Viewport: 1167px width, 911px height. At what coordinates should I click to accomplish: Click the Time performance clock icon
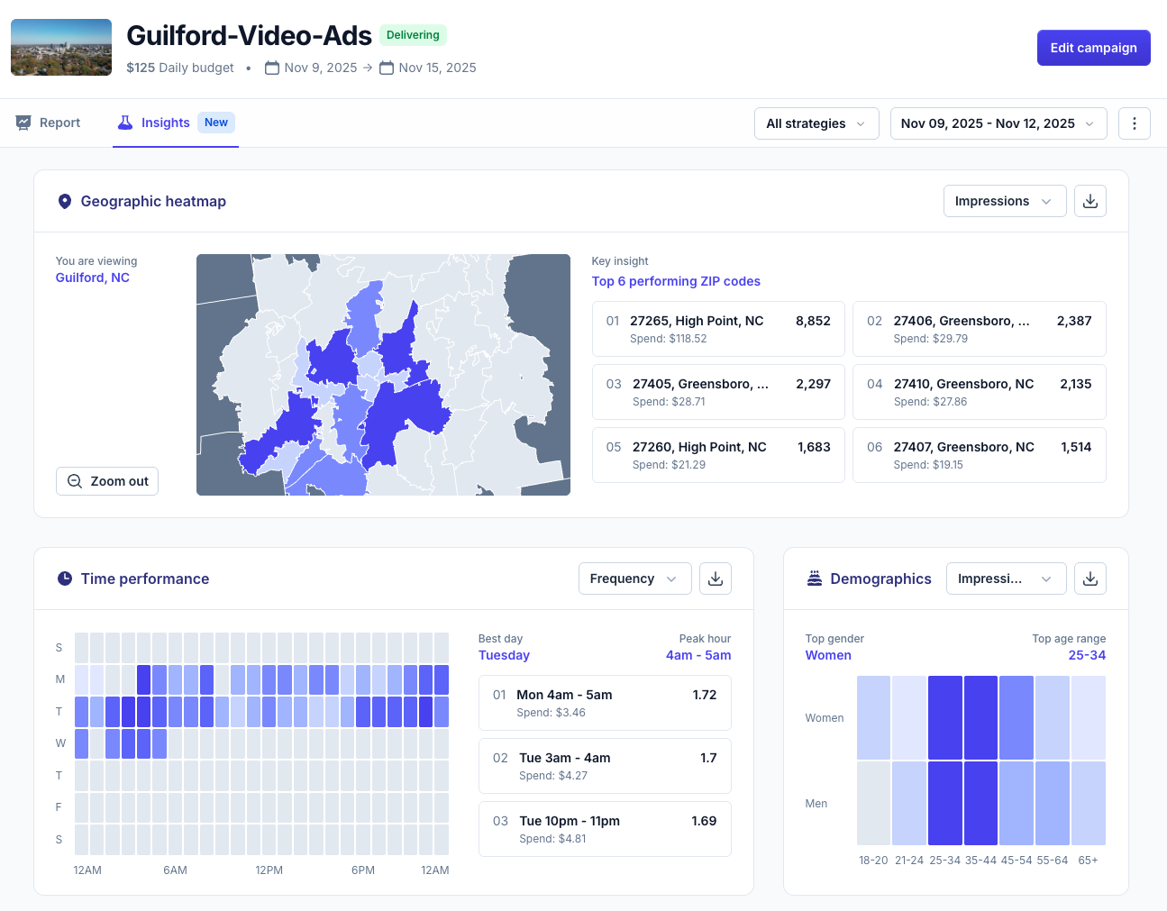click(x=65, y=578)
